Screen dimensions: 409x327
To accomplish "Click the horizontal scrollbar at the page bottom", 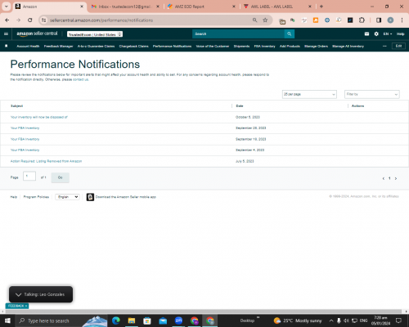I will click(203, 311).
